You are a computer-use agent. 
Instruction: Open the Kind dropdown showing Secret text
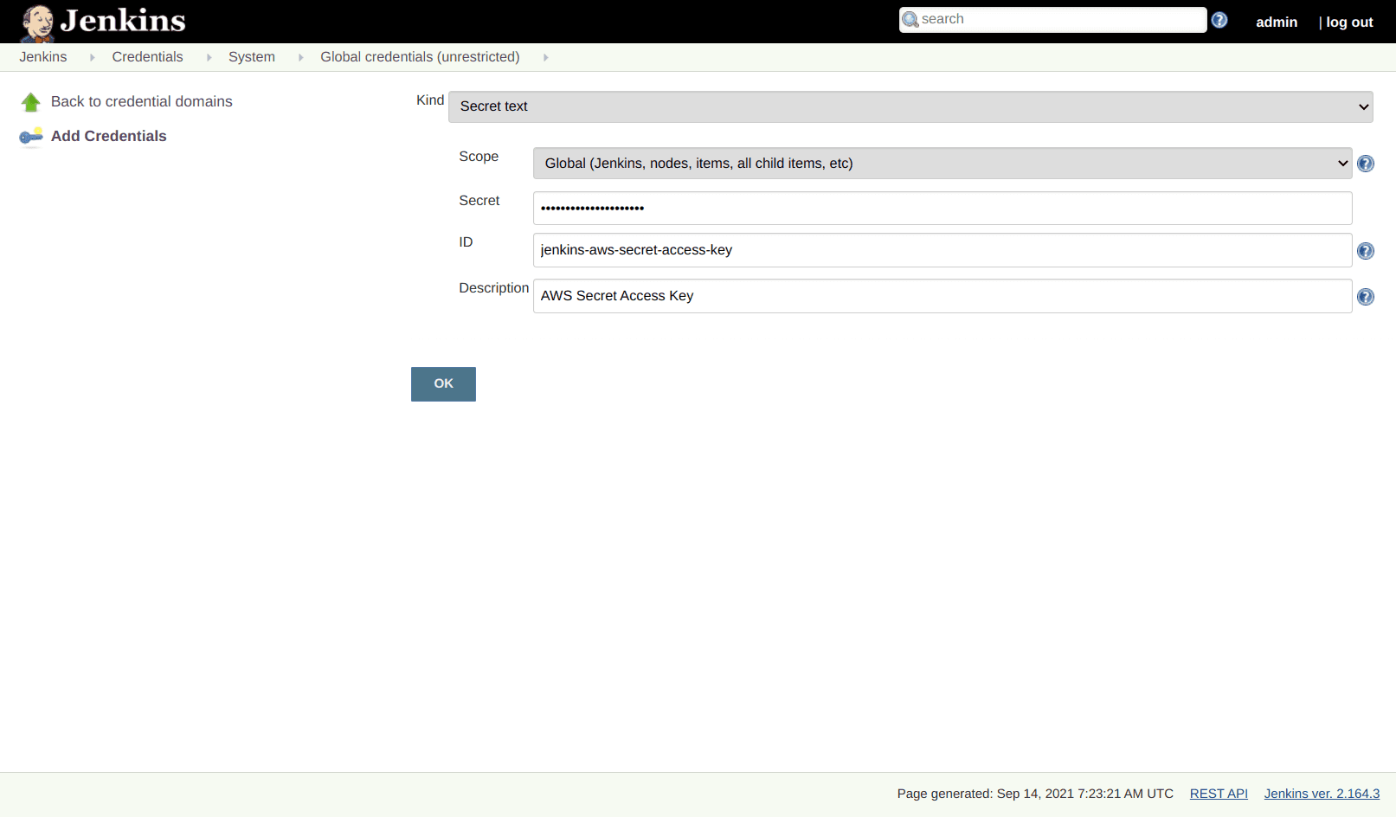click(909, 106)
